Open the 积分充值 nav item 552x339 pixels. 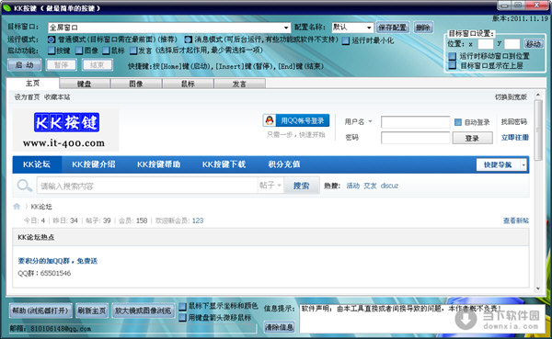click(284, 164)
